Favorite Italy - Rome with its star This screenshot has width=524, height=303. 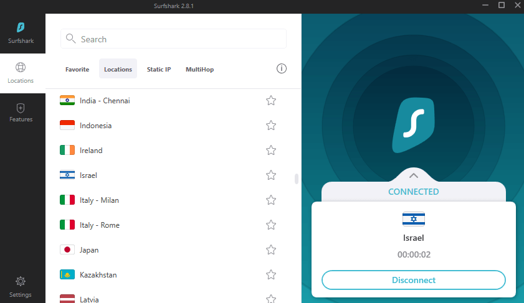[x=271, y=225]
